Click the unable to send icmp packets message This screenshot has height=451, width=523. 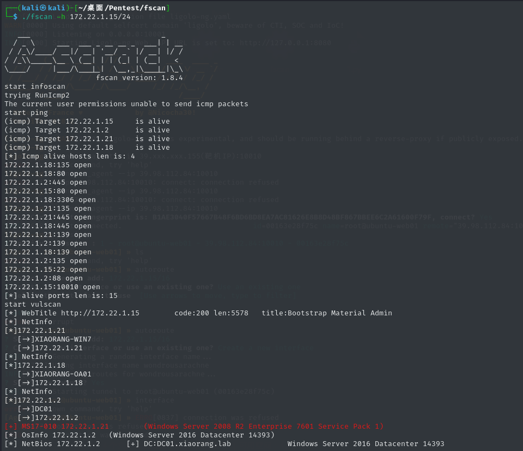tap(126, 104)
